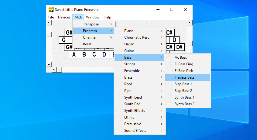
Task: Open the Window menu
Action: pyautogui.click(x=93, y=17)
